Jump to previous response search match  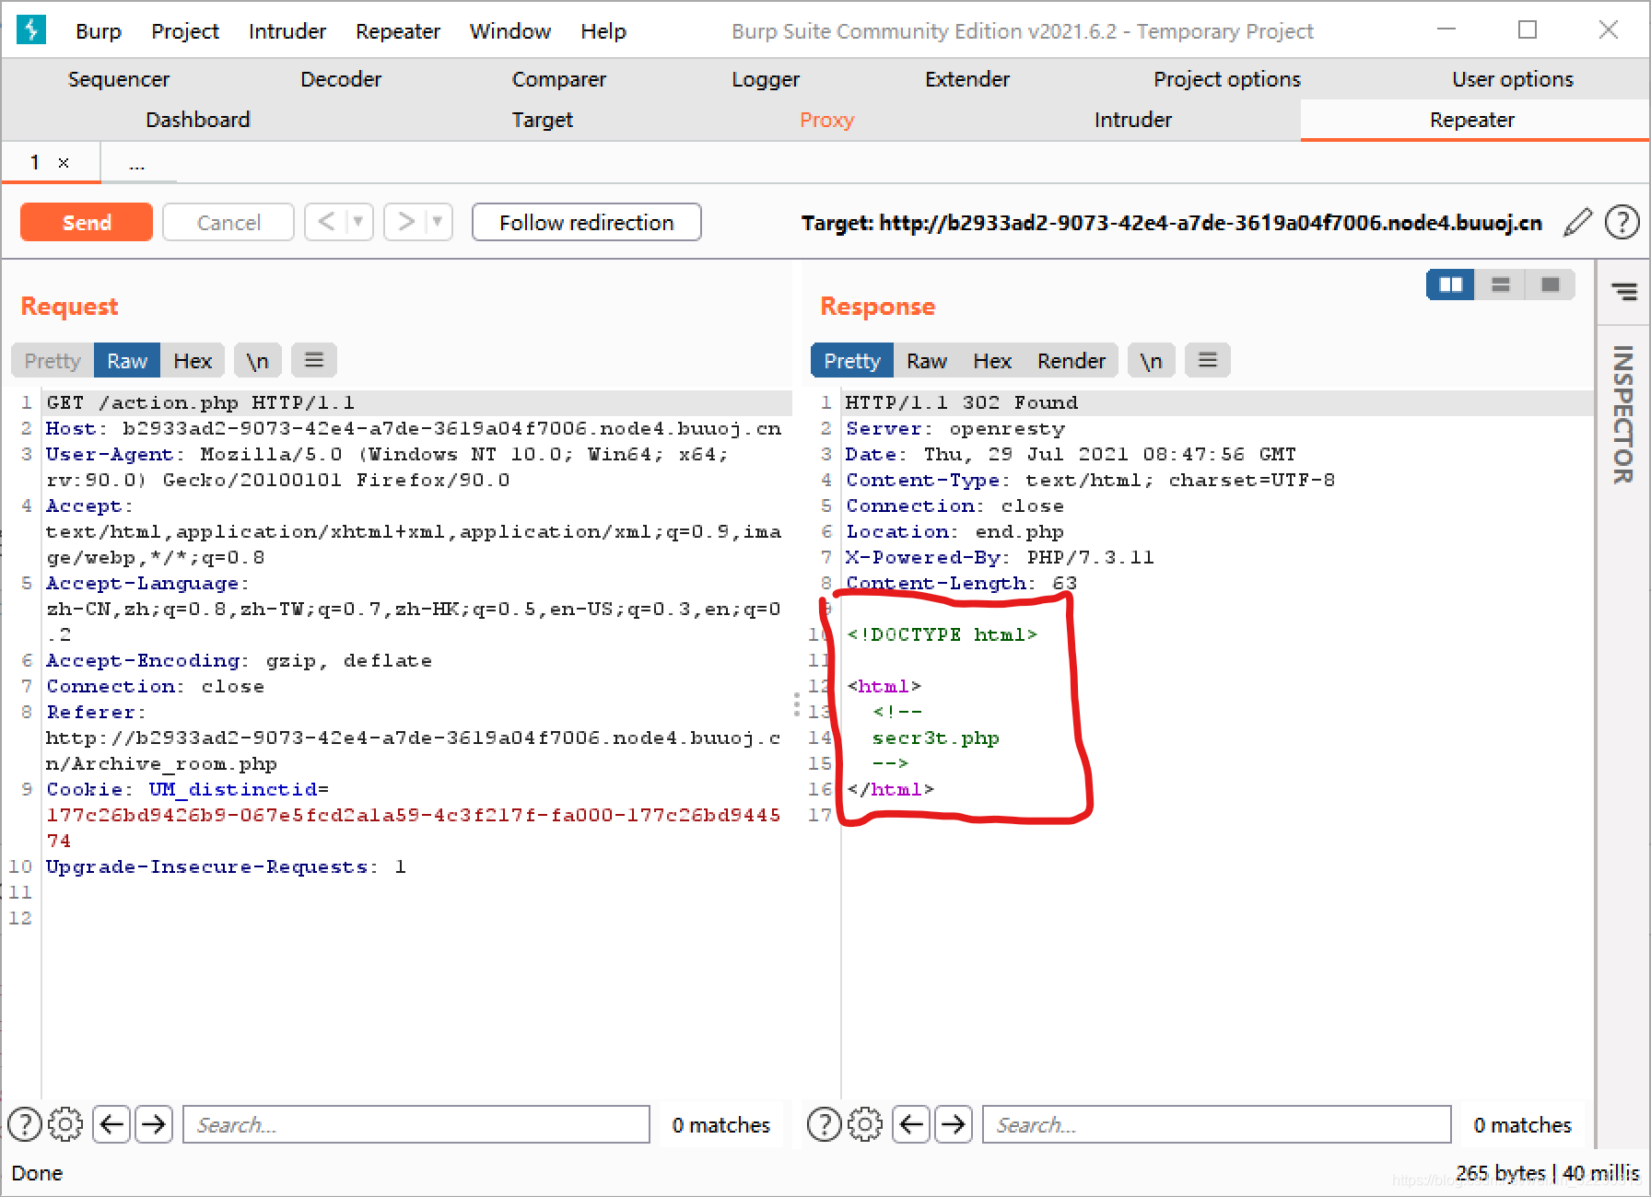911,1124
